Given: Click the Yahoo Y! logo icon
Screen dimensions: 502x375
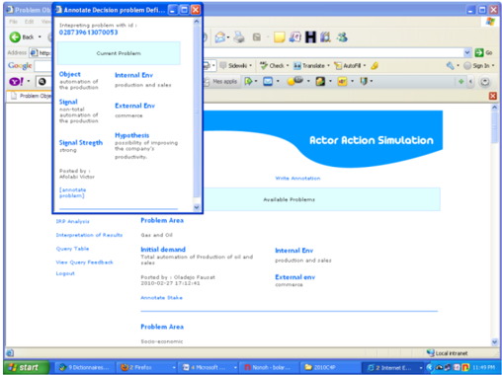Looking at the screenshot, I should [16, 81].
